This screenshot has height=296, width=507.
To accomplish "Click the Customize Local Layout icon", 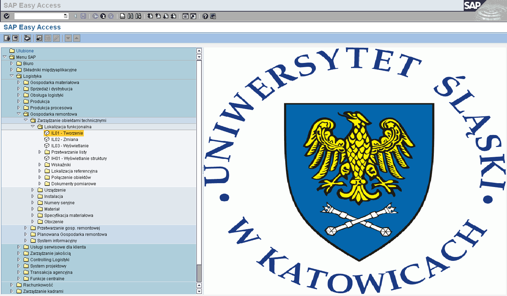I will pyautogui.click(x=213, y=16).
